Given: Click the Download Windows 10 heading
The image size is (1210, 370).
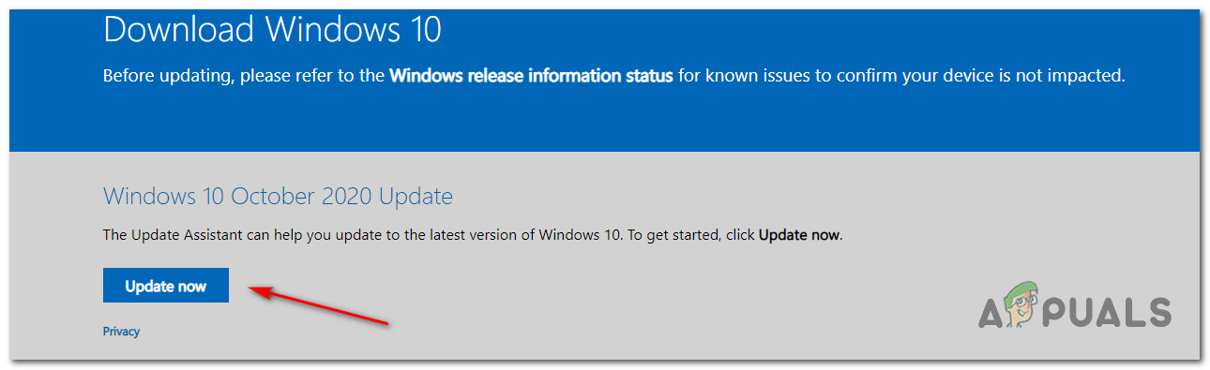Looking at the screenshot, I should [273, 30].
